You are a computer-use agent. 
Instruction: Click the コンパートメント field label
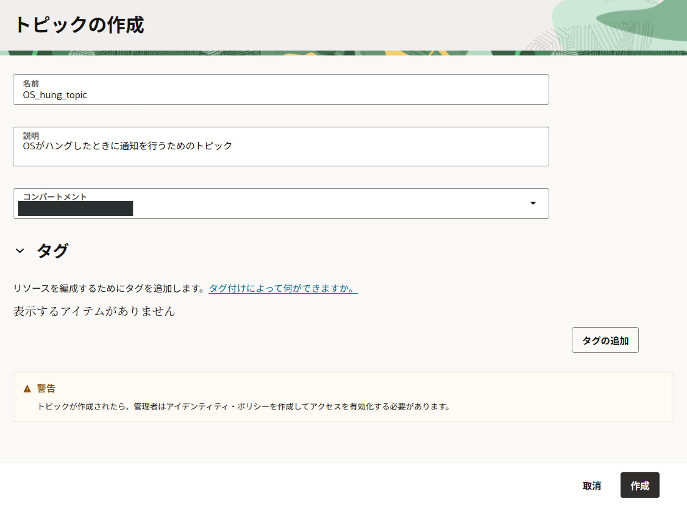tap(55, 197)
